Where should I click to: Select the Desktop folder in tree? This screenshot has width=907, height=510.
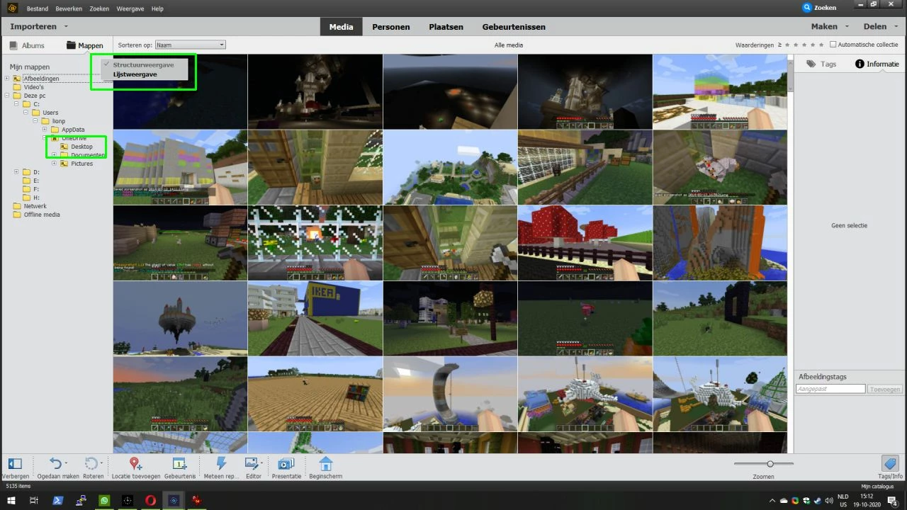pyautogui.click(x=81, y=147)
